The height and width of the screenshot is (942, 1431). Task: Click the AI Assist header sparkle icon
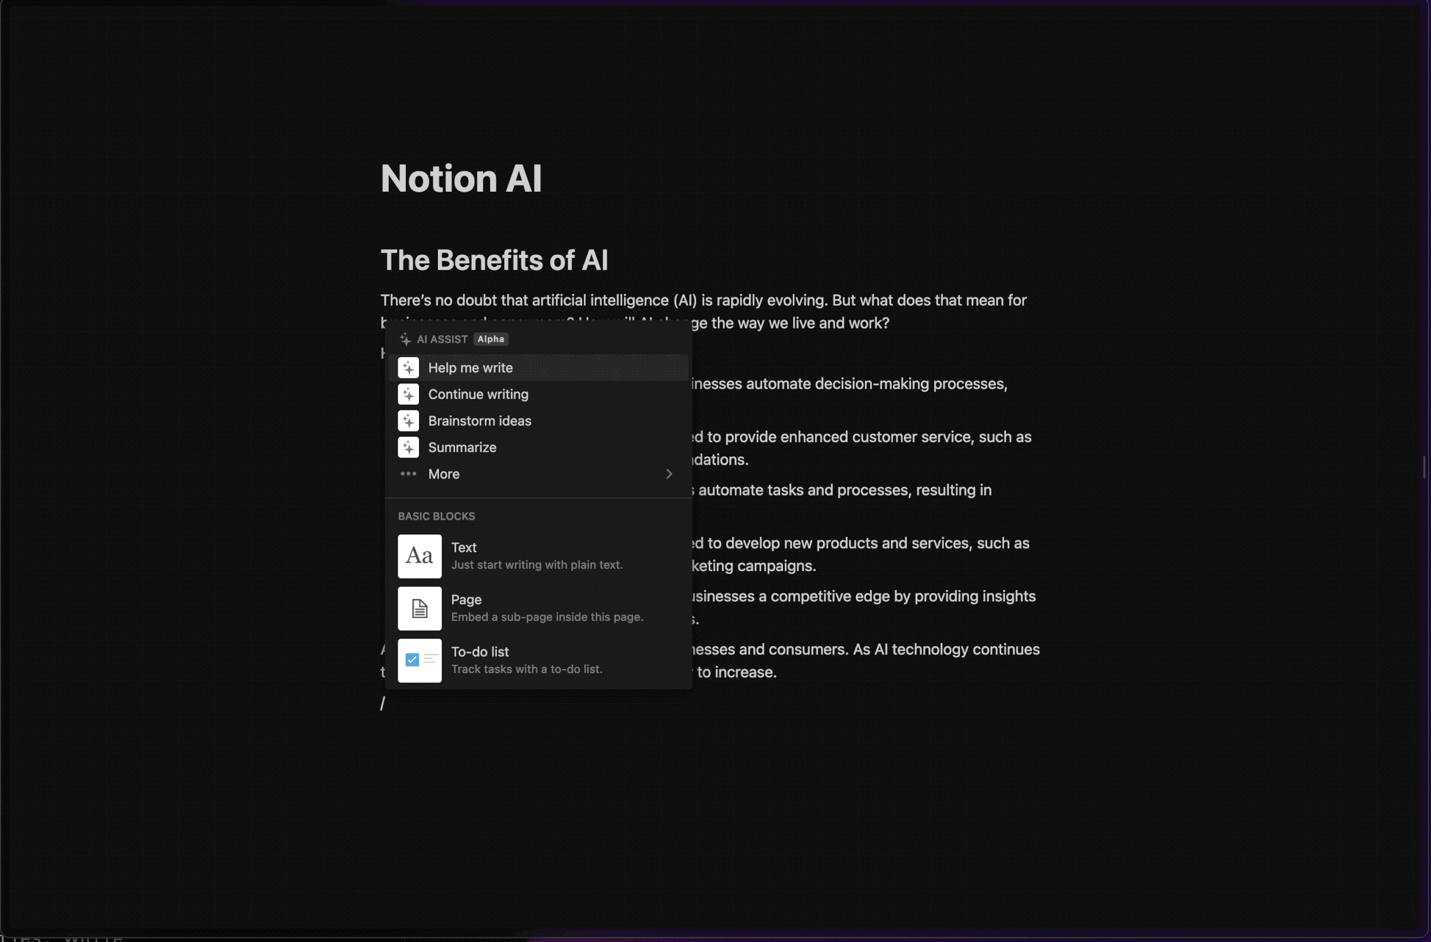pos(405,339)
